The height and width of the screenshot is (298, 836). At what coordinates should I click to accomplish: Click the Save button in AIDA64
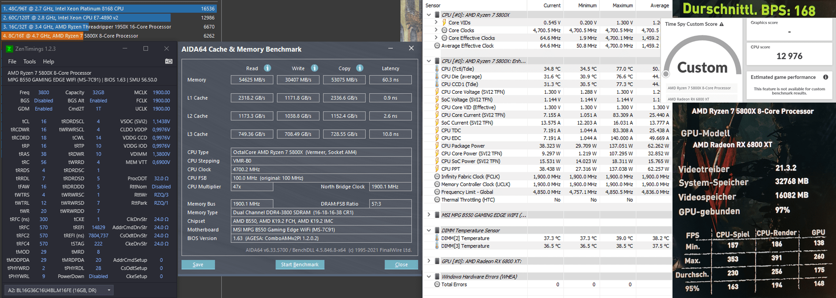coord(198,264)
